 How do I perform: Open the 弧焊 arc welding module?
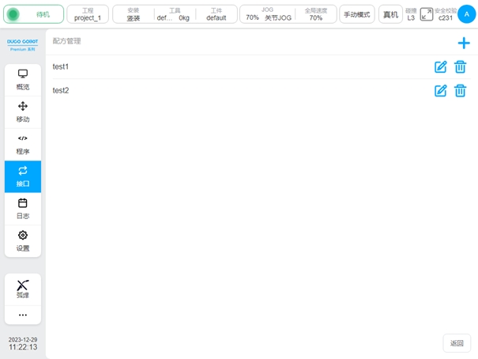click(x=23, y=289)
